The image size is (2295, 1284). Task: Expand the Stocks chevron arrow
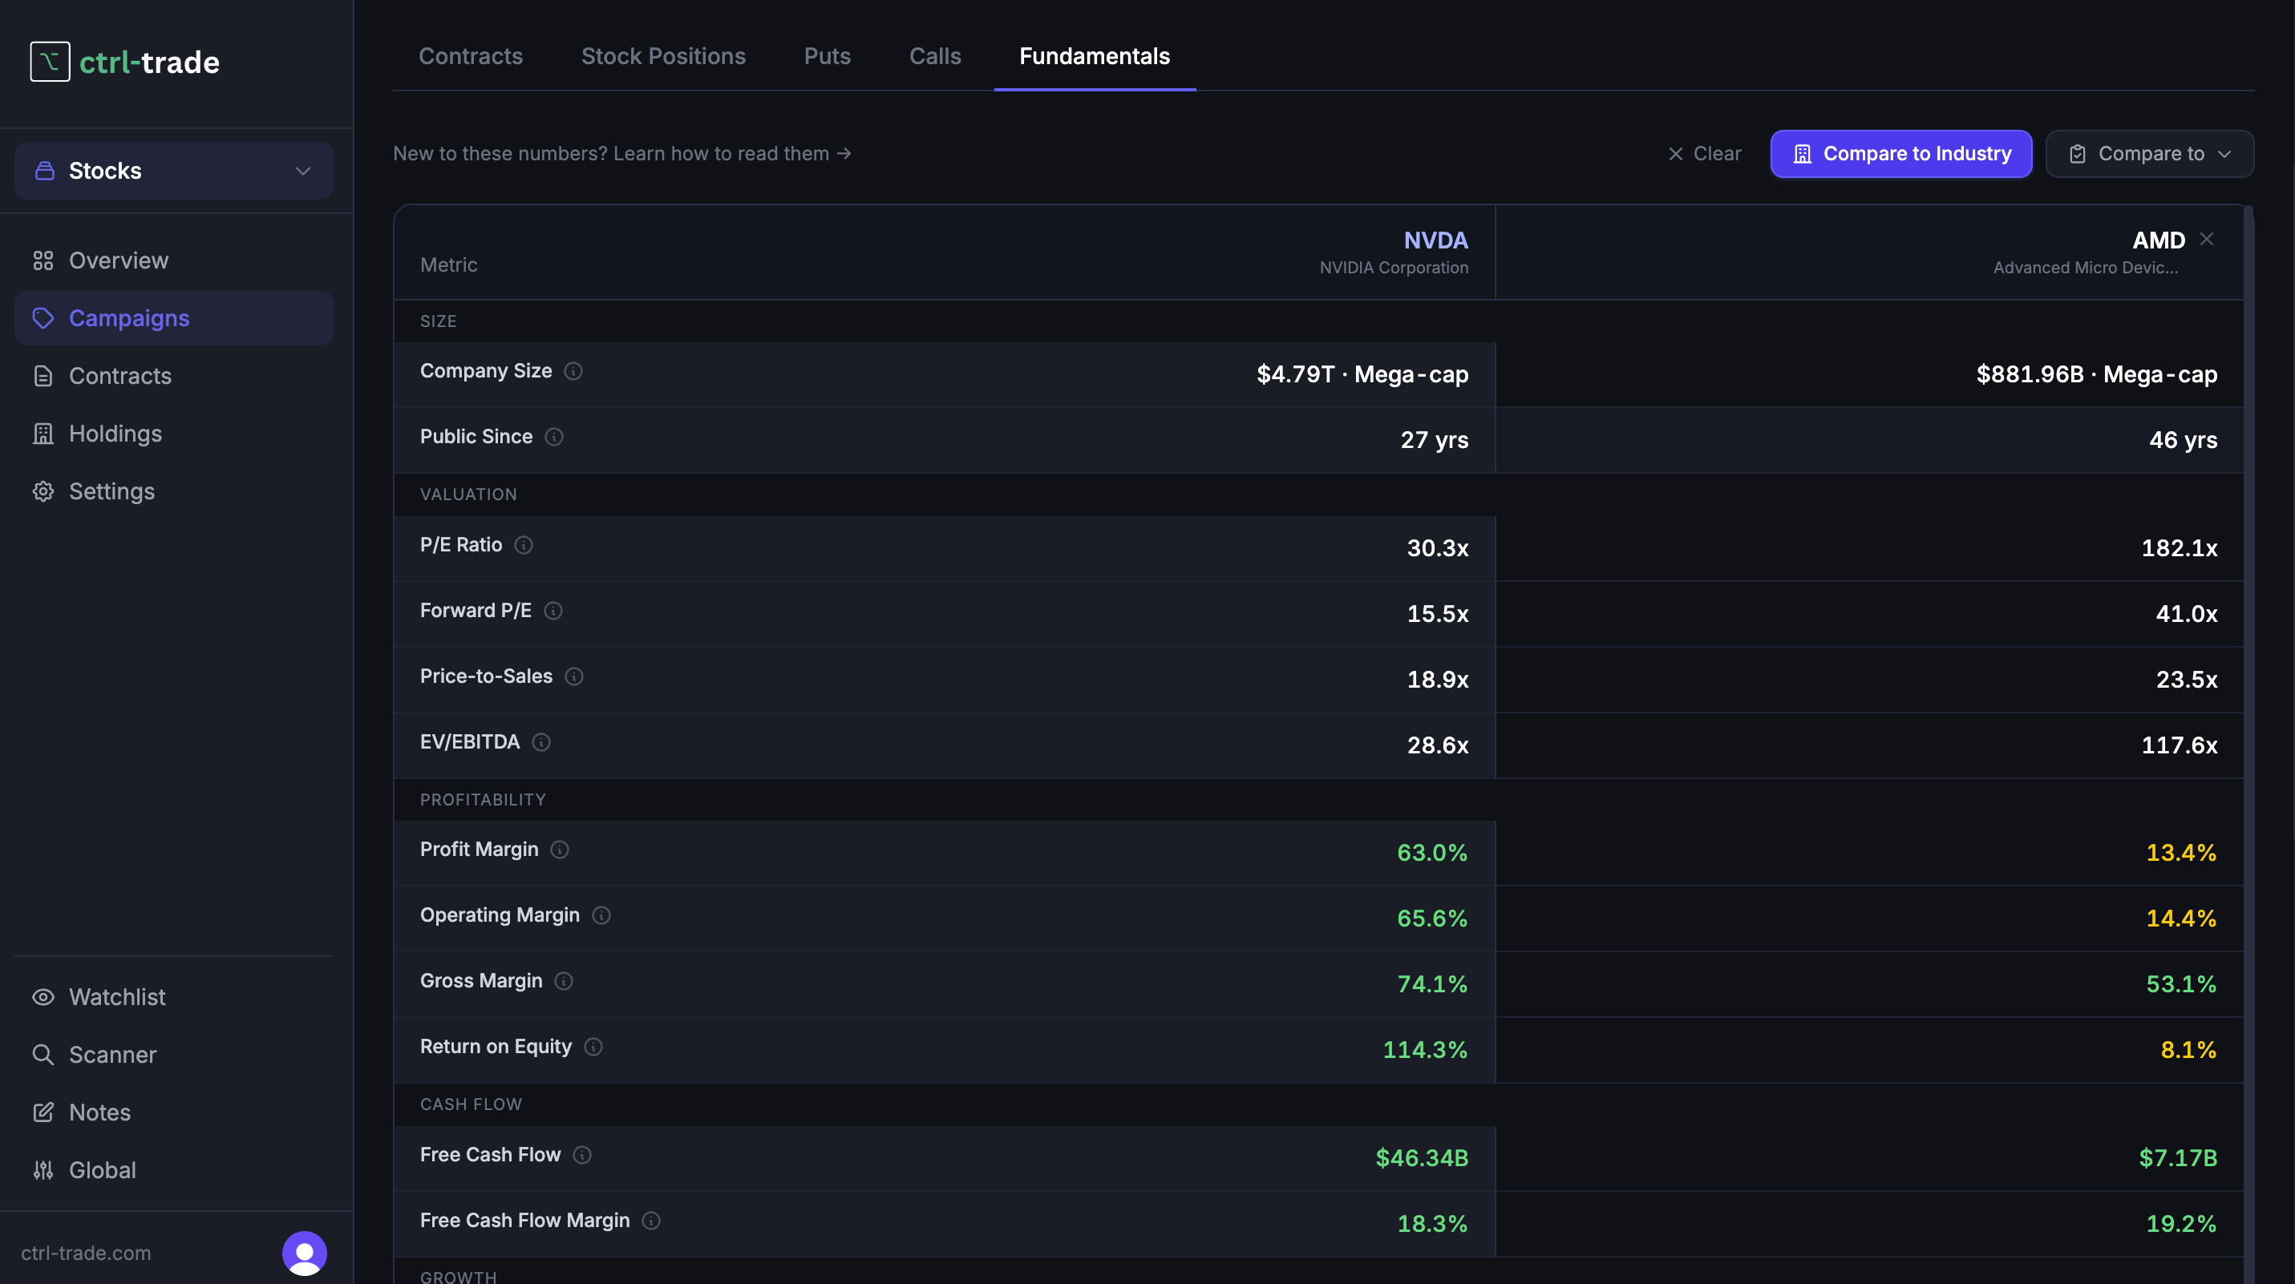click(x=303, y=170)
